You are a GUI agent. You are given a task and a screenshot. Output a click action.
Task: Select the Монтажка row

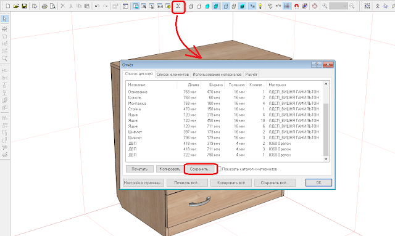point(224,104)
